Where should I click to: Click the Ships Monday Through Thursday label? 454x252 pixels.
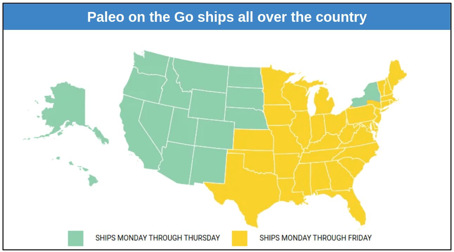157,238
